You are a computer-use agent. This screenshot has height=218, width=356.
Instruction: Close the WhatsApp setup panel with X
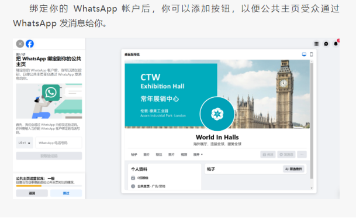click(20, 44)
